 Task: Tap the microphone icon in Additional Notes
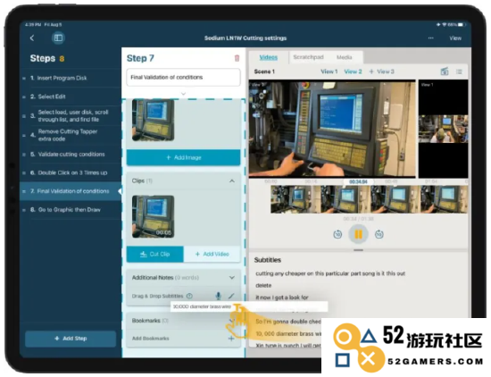[218, 296]
